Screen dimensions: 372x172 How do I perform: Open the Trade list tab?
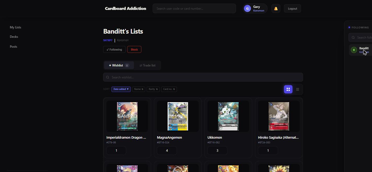pyautogui.click(x=147, y=65)
